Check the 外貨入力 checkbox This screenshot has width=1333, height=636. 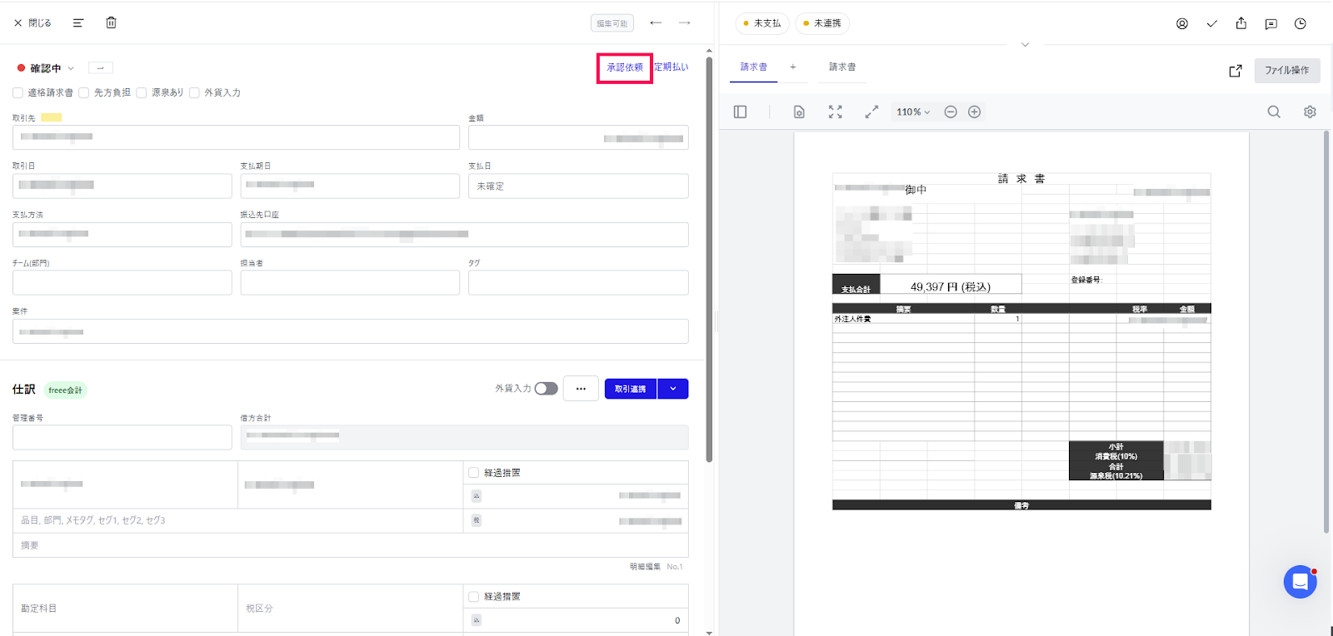coord(194,92)
